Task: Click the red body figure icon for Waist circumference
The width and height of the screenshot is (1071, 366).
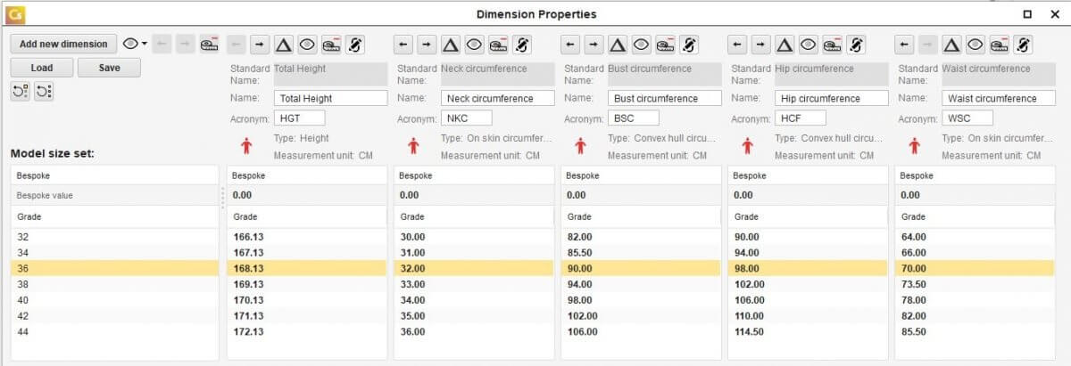Action: click(x=915, y=146)
